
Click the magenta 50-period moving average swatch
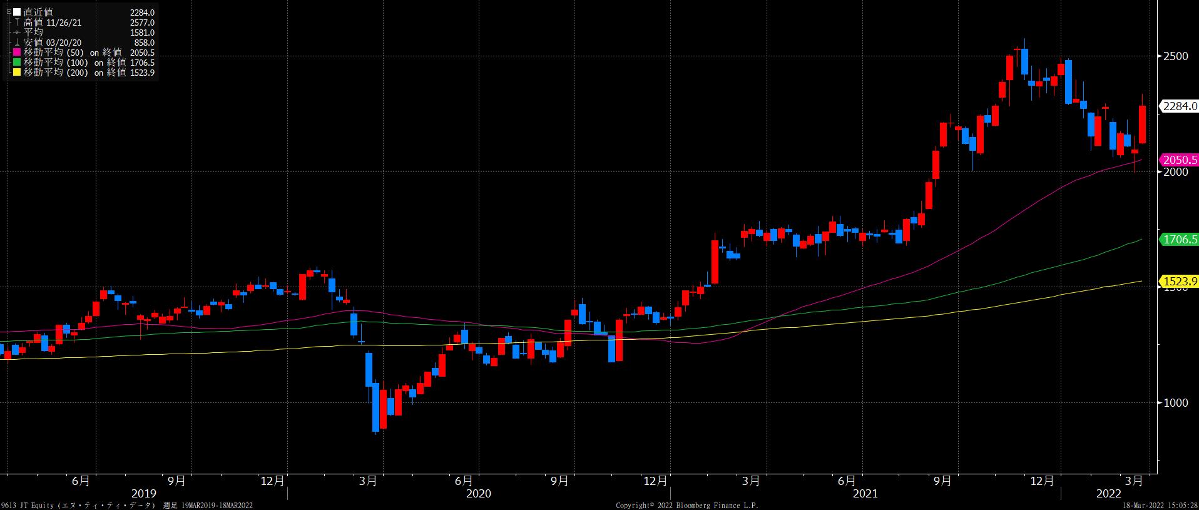[17, 53]
